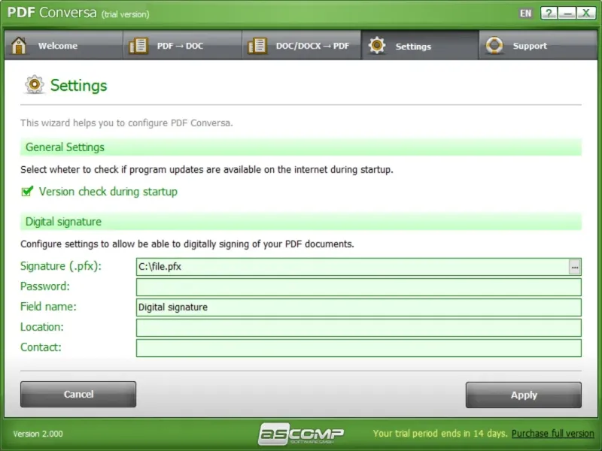
Task: Click the Apply button
Action: point(524,395)
